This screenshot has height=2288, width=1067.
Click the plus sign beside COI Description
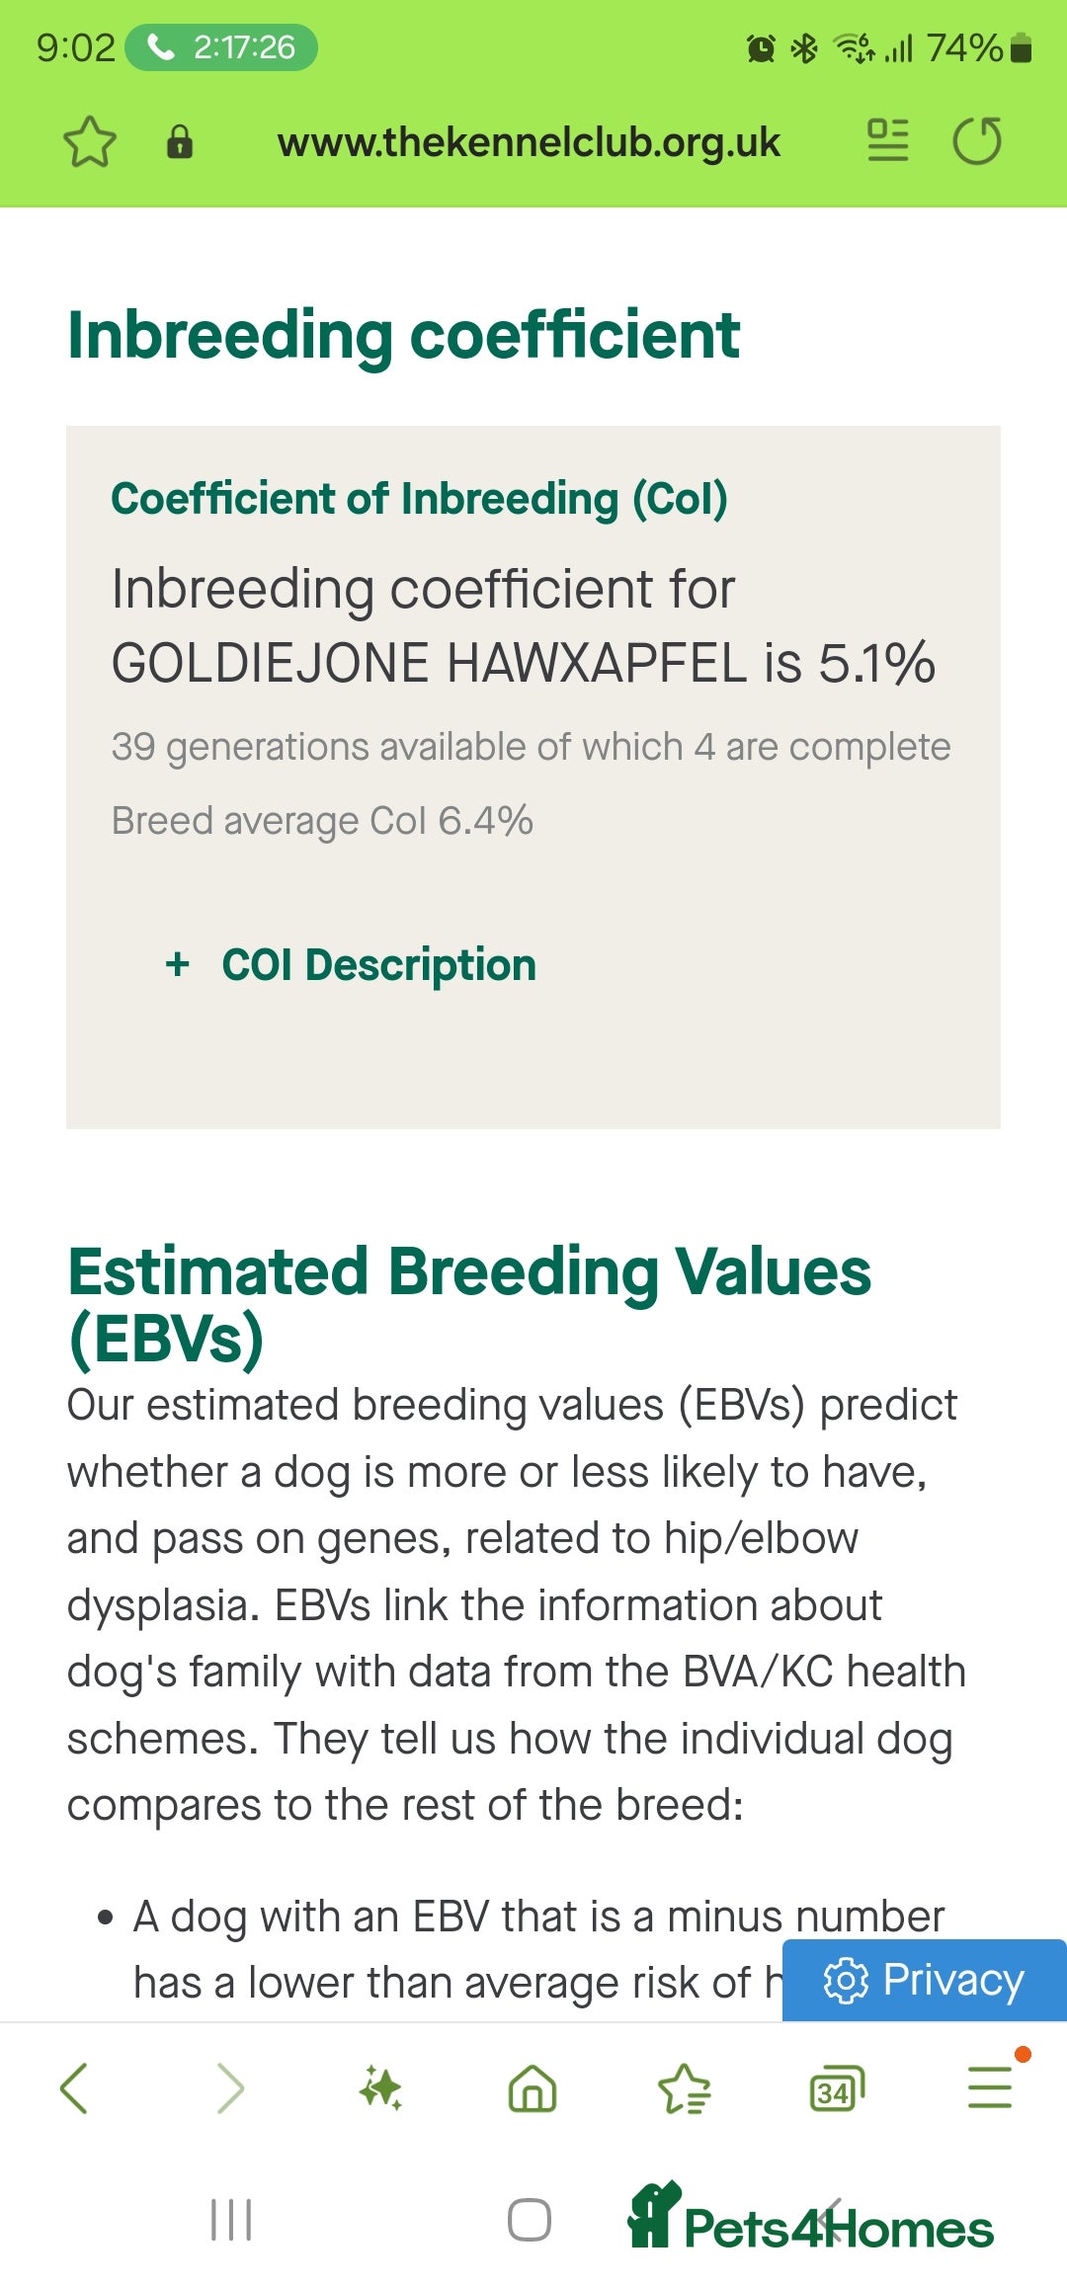click(x=178, y=963)
